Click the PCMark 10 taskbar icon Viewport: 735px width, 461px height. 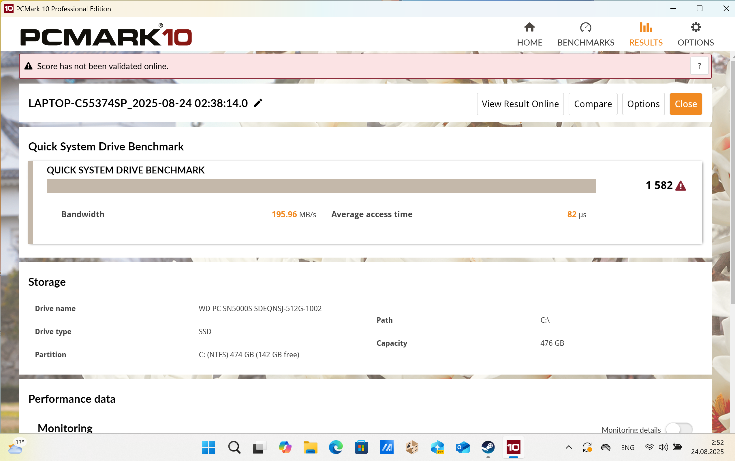(513, 447)
